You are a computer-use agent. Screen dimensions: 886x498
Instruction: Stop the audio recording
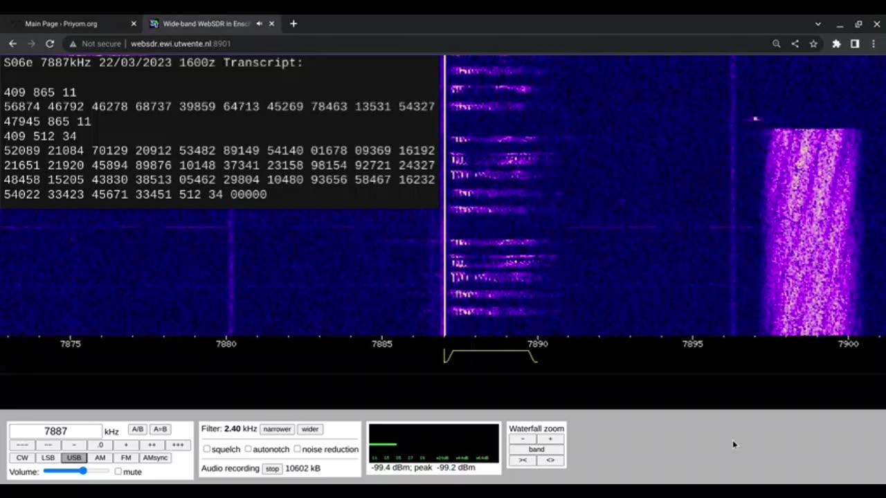coord(272,469)
